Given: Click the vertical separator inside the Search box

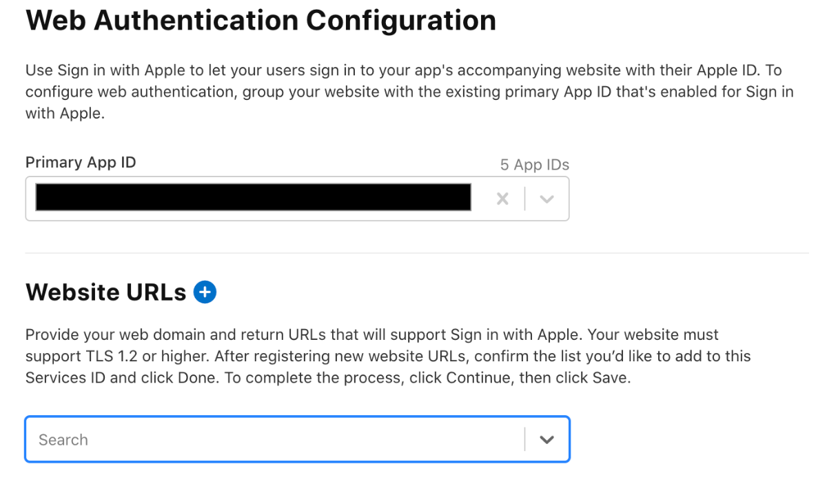Looking at the screenshot, I should tap(524, 439).
